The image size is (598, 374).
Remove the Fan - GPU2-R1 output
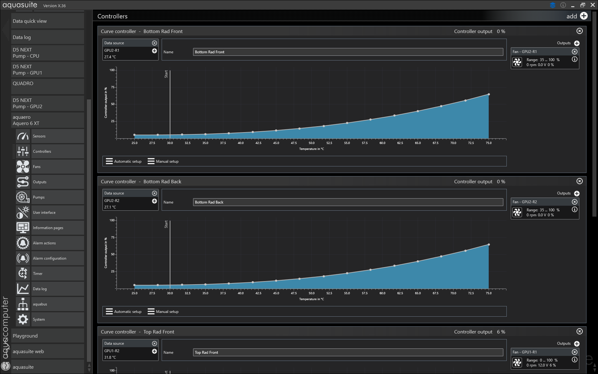tap(575, 52)
